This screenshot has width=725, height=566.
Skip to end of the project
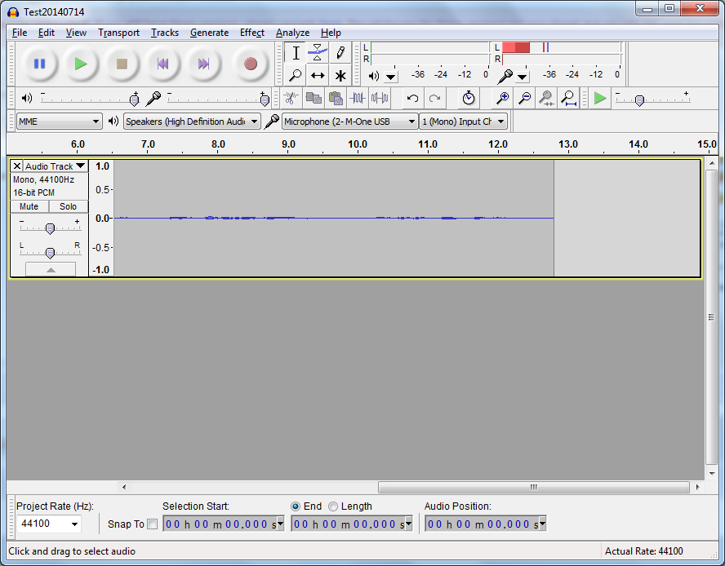tap(204, 64)
